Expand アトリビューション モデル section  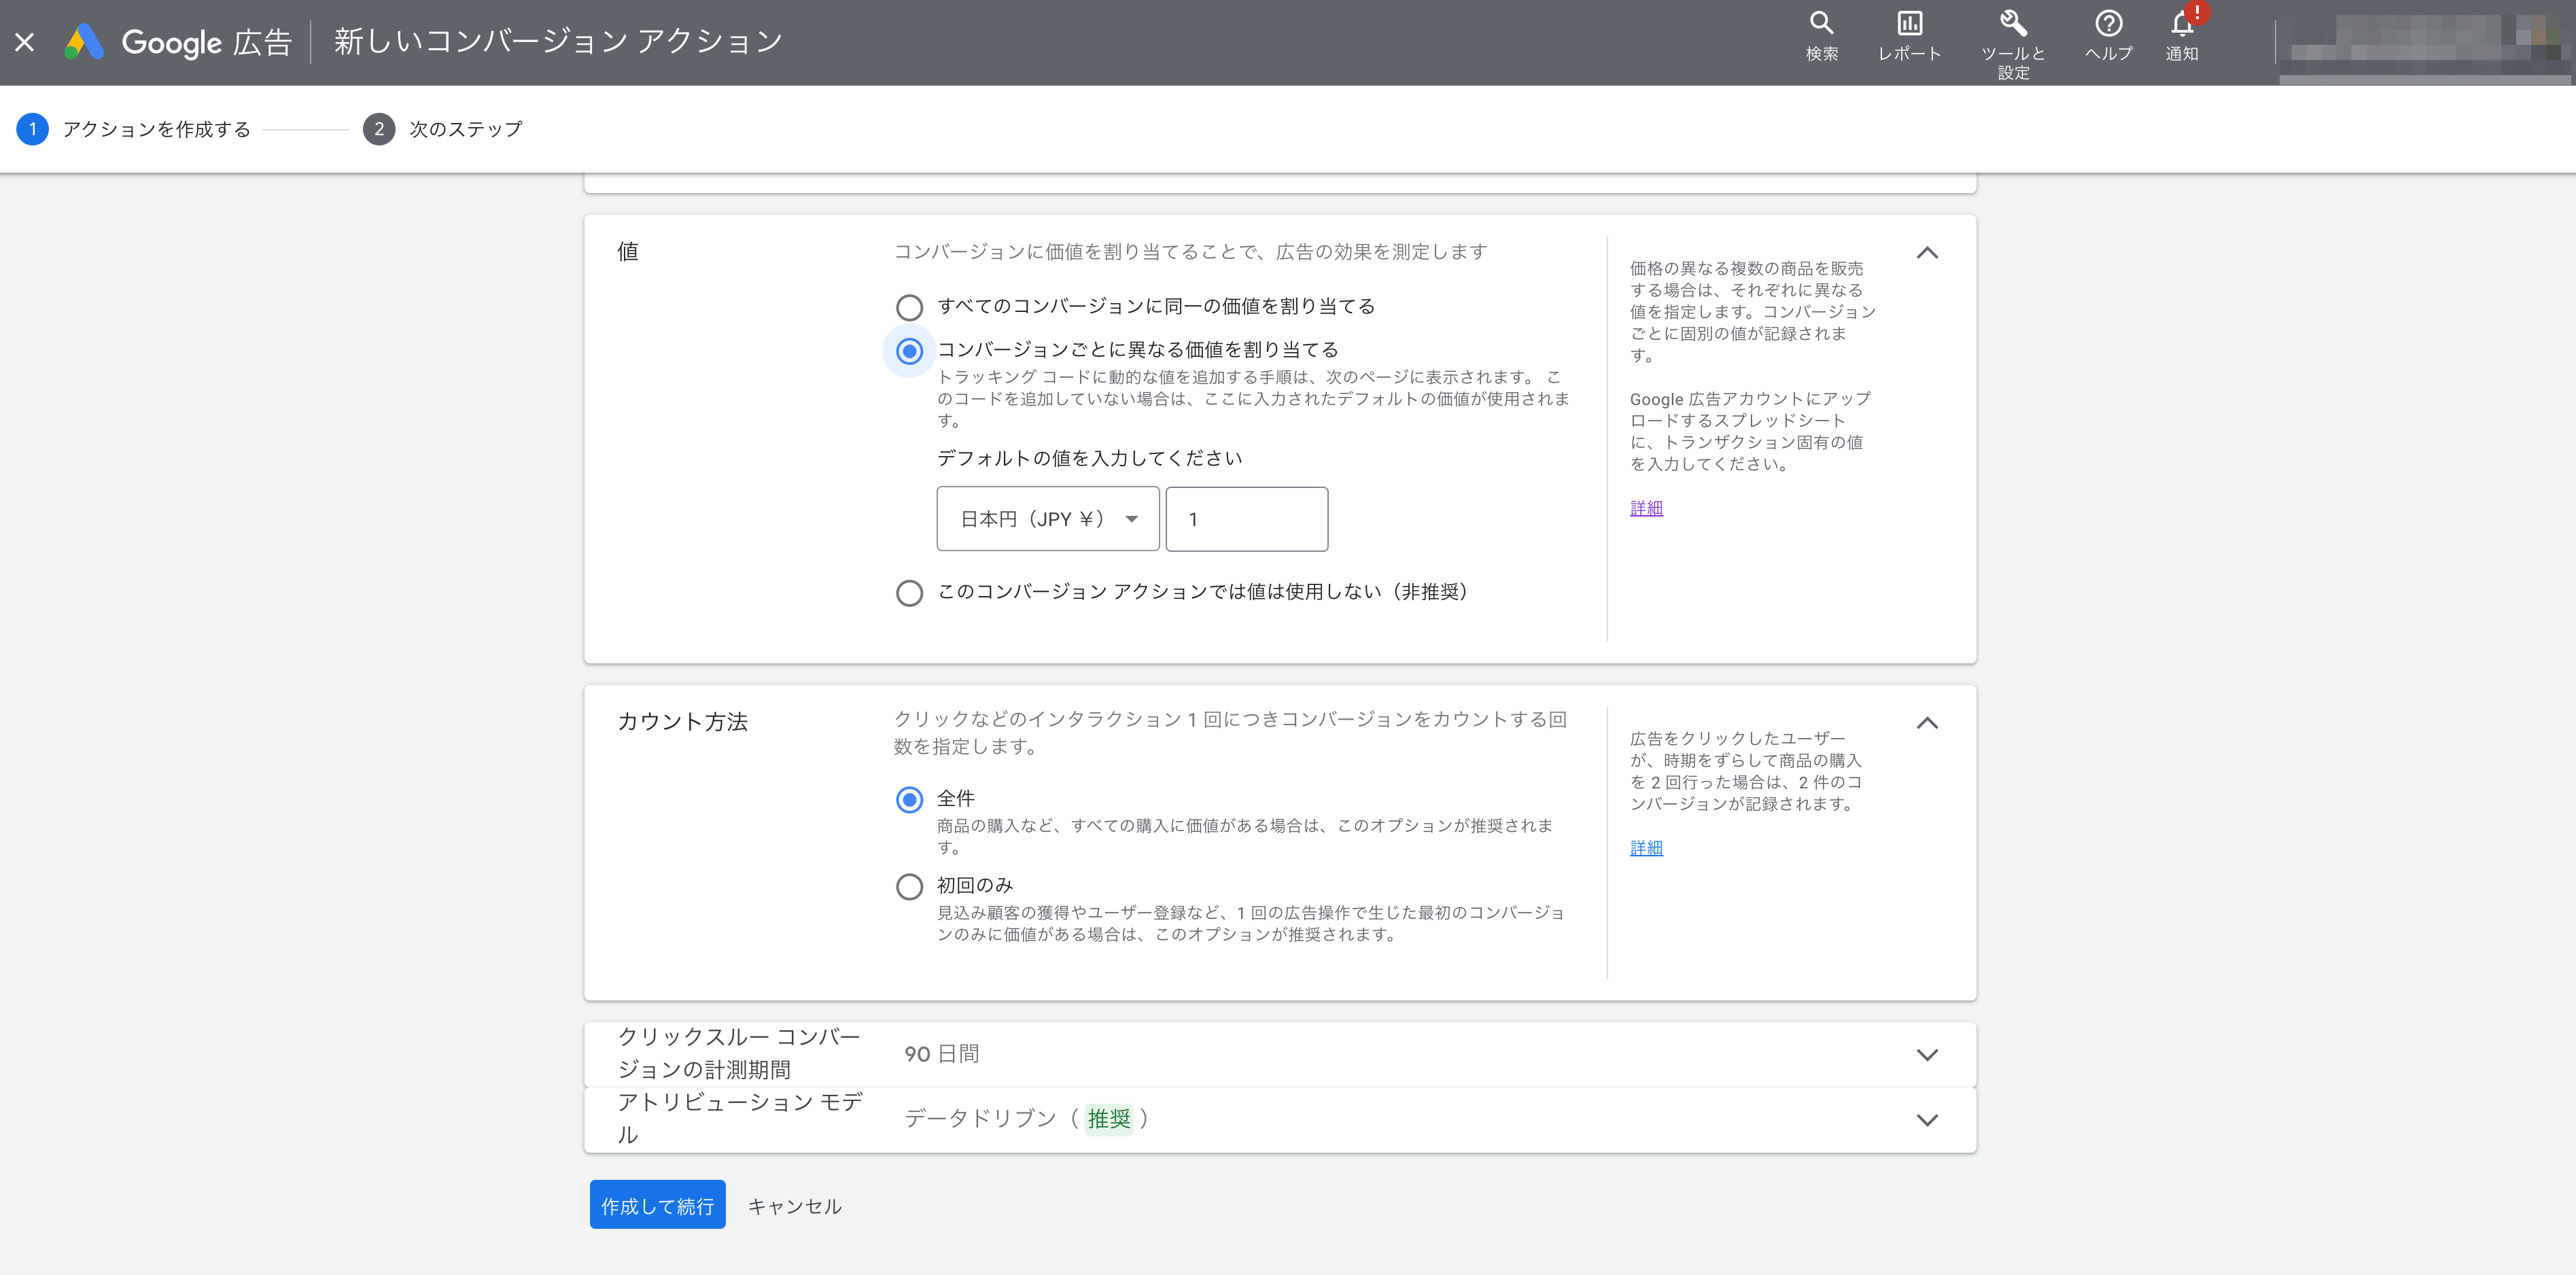1927,1120
